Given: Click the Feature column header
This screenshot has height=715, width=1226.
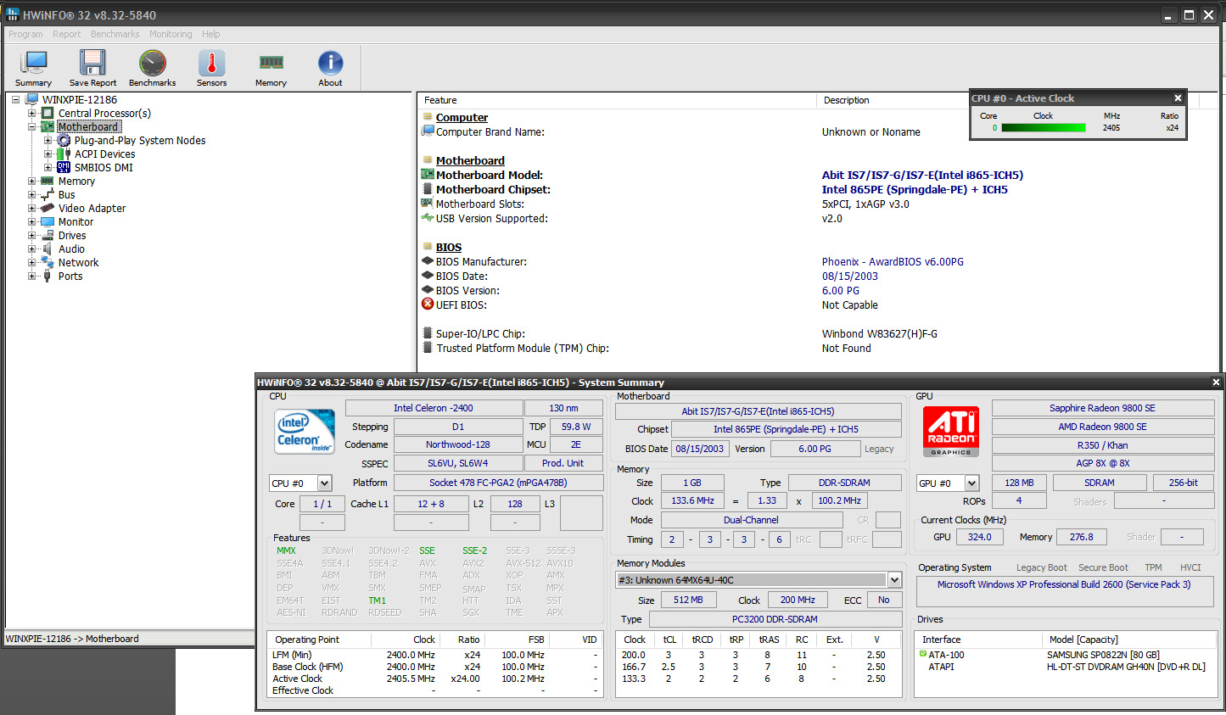Looking at the screenshot, I should coord(618,100).
